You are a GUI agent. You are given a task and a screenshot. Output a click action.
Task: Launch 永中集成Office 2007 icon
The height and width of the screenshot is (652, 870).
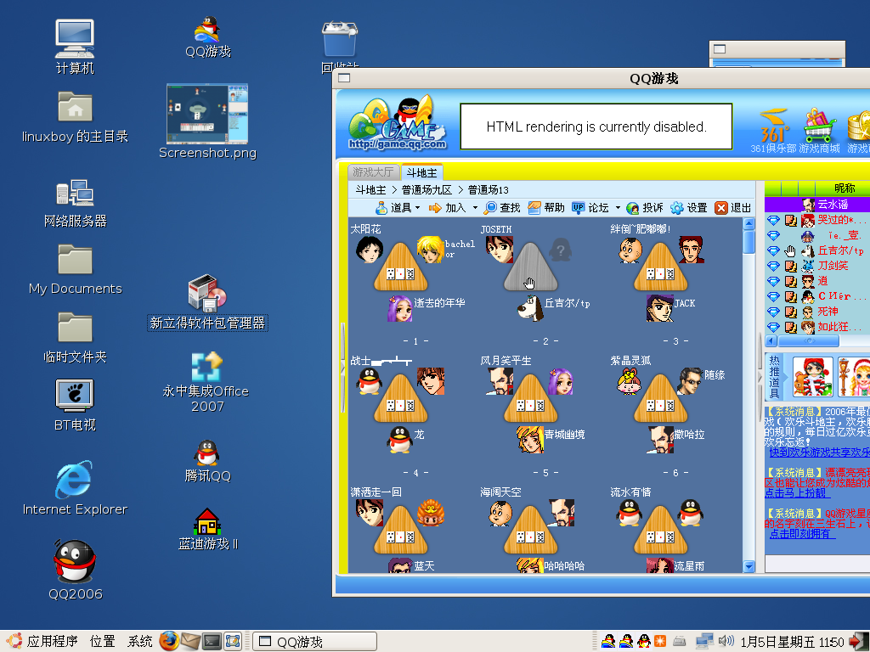[x=207, y=383]
